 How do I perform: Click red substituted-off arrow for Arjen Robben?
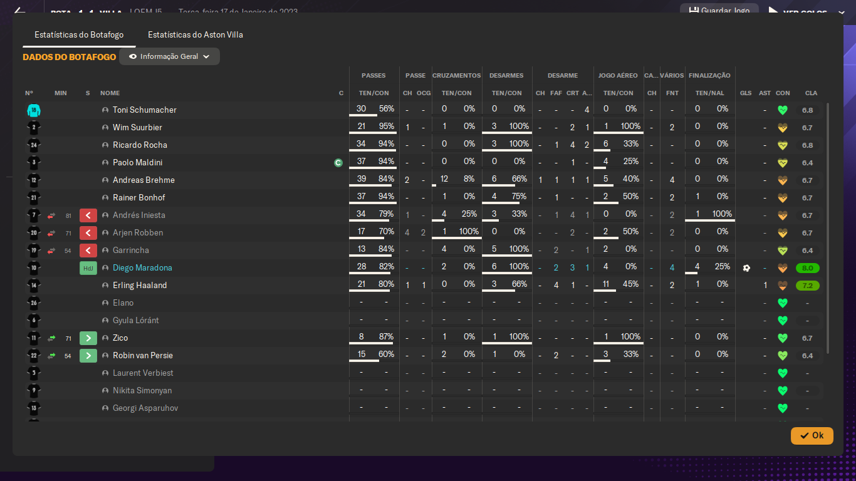click(x=88, y=233)
